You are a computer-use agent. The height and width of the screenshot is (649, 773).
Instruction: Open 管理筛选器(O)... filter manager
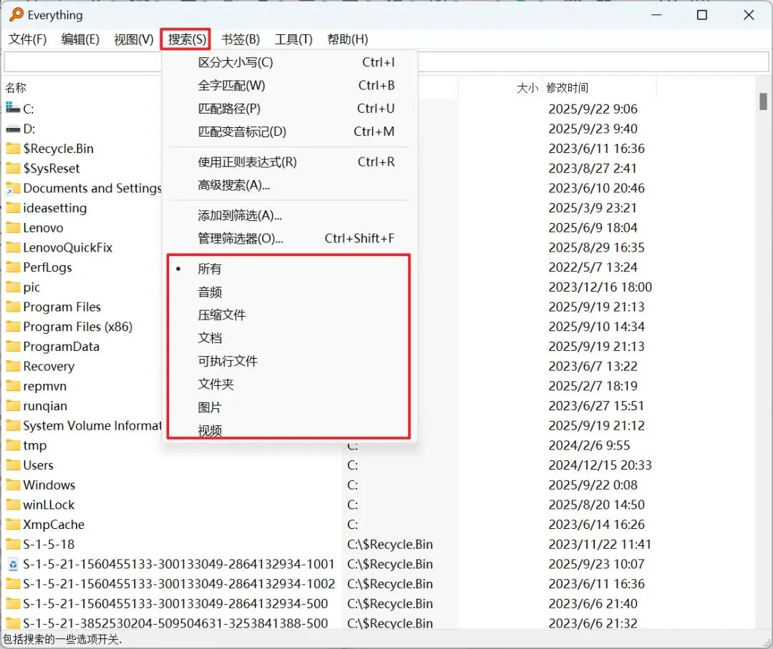[289, 239]
